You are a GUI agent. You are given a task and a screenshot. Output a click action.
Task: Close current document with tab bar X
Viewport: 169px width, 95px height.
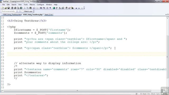click(168, 14)
